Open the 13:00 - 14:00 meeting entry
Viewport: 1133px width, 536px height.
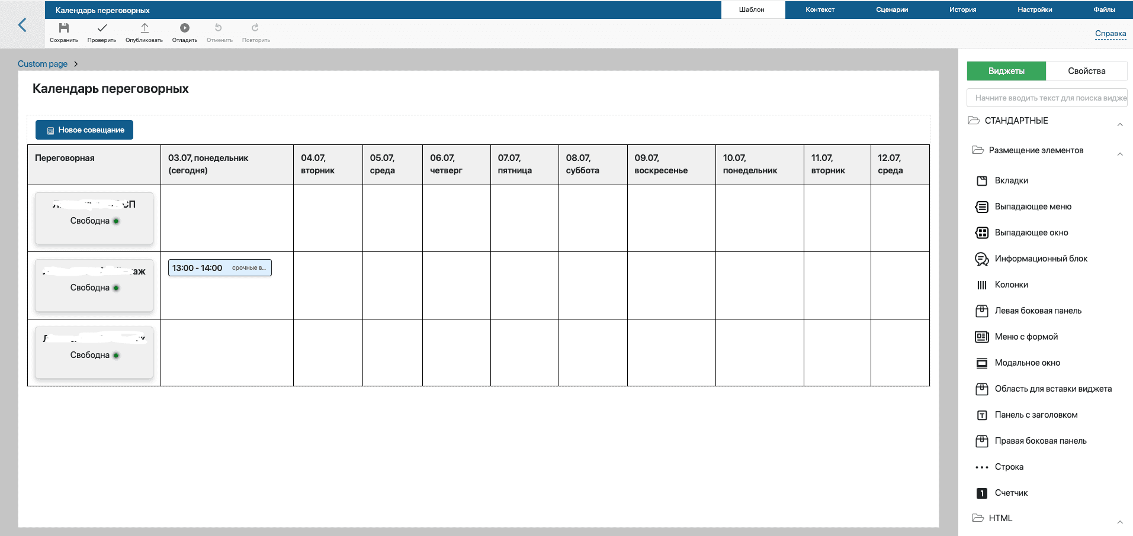[x=220, y=268]
